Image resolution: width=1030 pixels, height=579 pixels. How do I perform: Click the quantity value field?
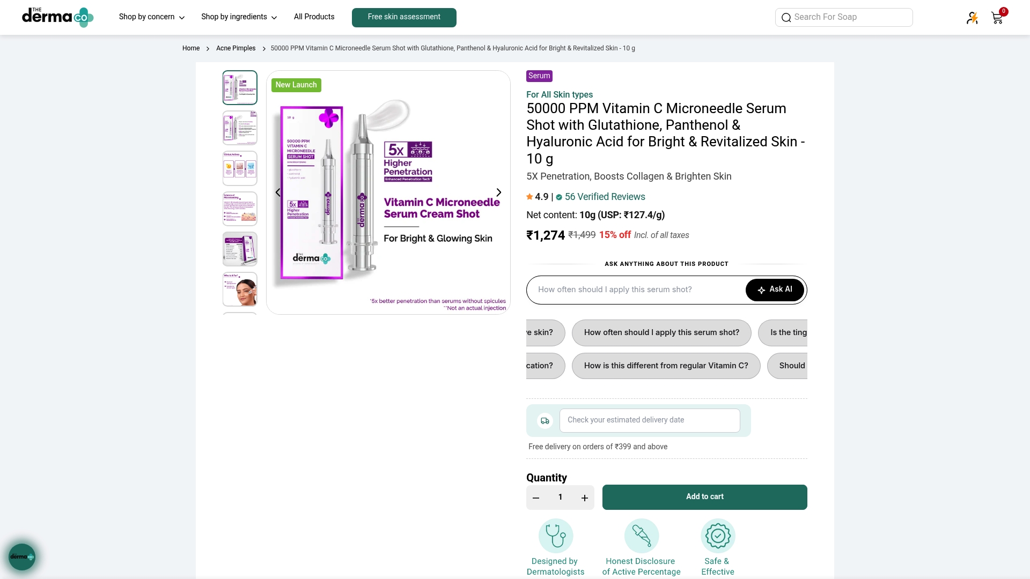point(560,498)
